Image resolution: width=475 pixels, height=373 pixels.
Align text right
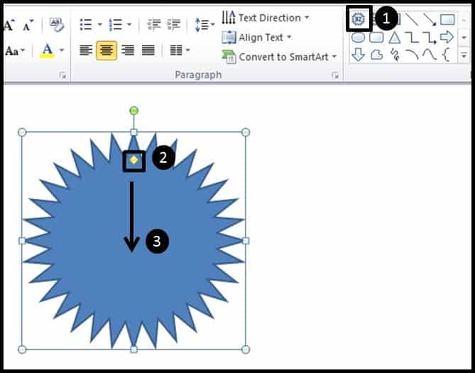(128, 50)
